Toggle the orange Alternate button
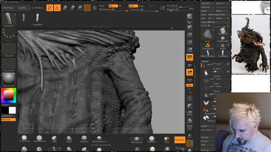The width and height of the screenshot is (271, 152). [8, 119]
